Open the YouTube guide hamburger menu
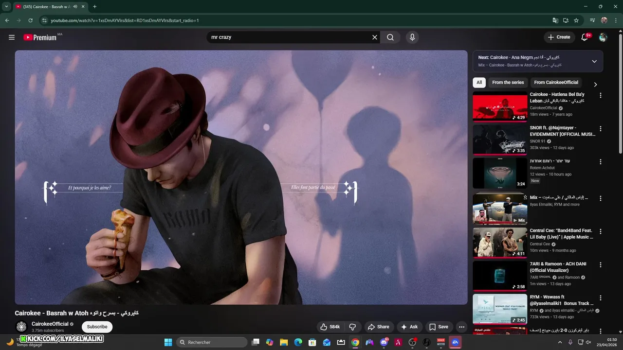623x350 pixels. click(x=12, y=37)
